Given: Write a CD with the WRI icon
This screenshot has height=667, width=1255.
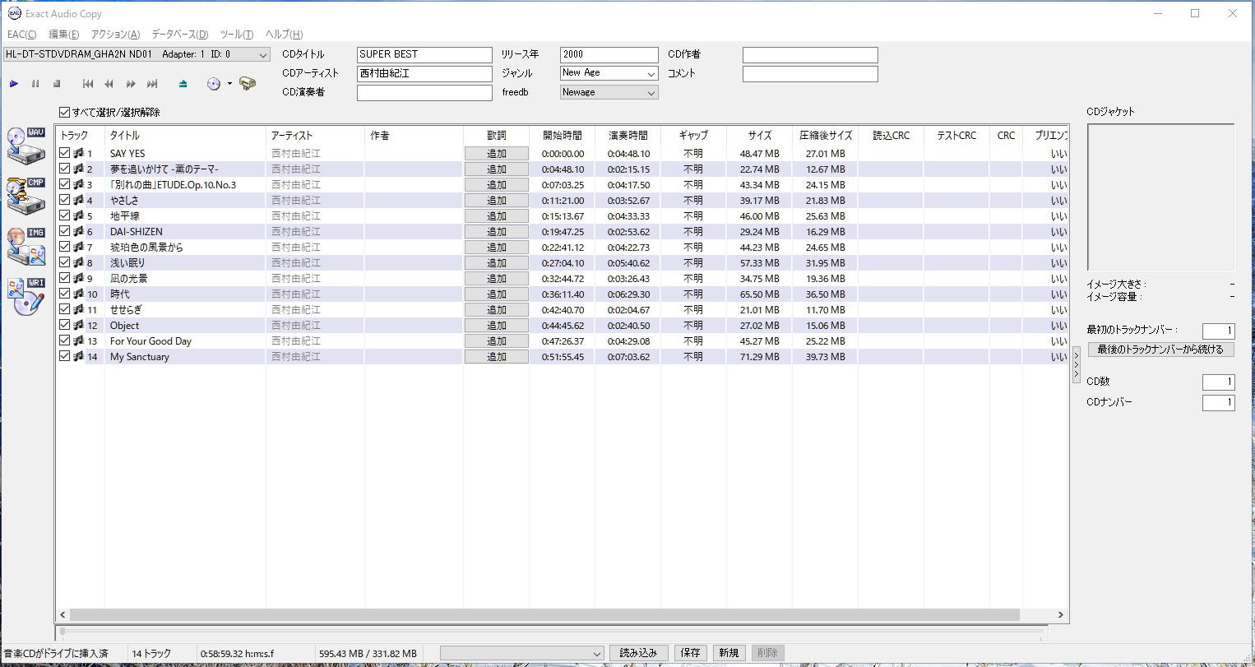Looking at the screenshot, I should point(26,297).
